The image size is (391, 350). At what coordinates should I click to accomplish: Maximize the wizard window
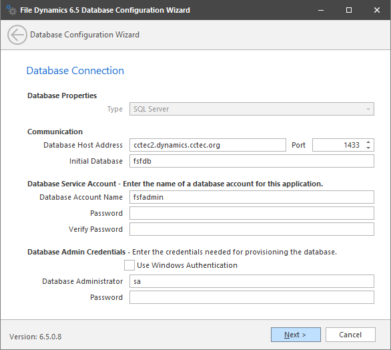(x=349, y=10)
